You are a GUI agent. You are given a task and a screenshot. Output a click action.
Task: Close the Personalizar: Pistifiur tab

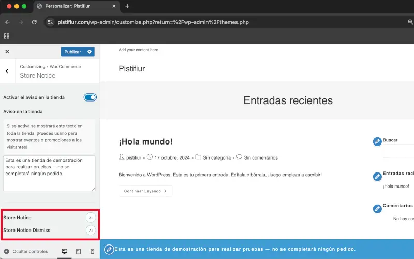pyautogui.click(x=114, y=6)
